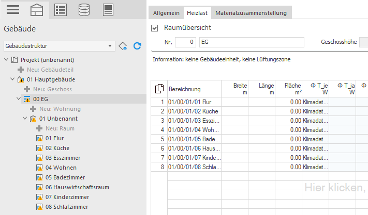Click Fläche value 0.00 for Küche row
The image size is (368, 215).
point(289,111)
